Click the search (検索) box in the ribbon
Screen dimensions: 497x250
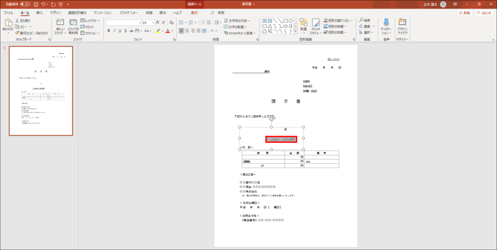point(218,13)
